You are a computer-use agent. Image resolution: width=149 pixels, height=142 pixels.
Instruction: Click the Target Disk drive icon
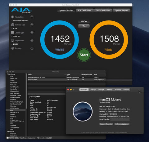(x=12, y=40)
